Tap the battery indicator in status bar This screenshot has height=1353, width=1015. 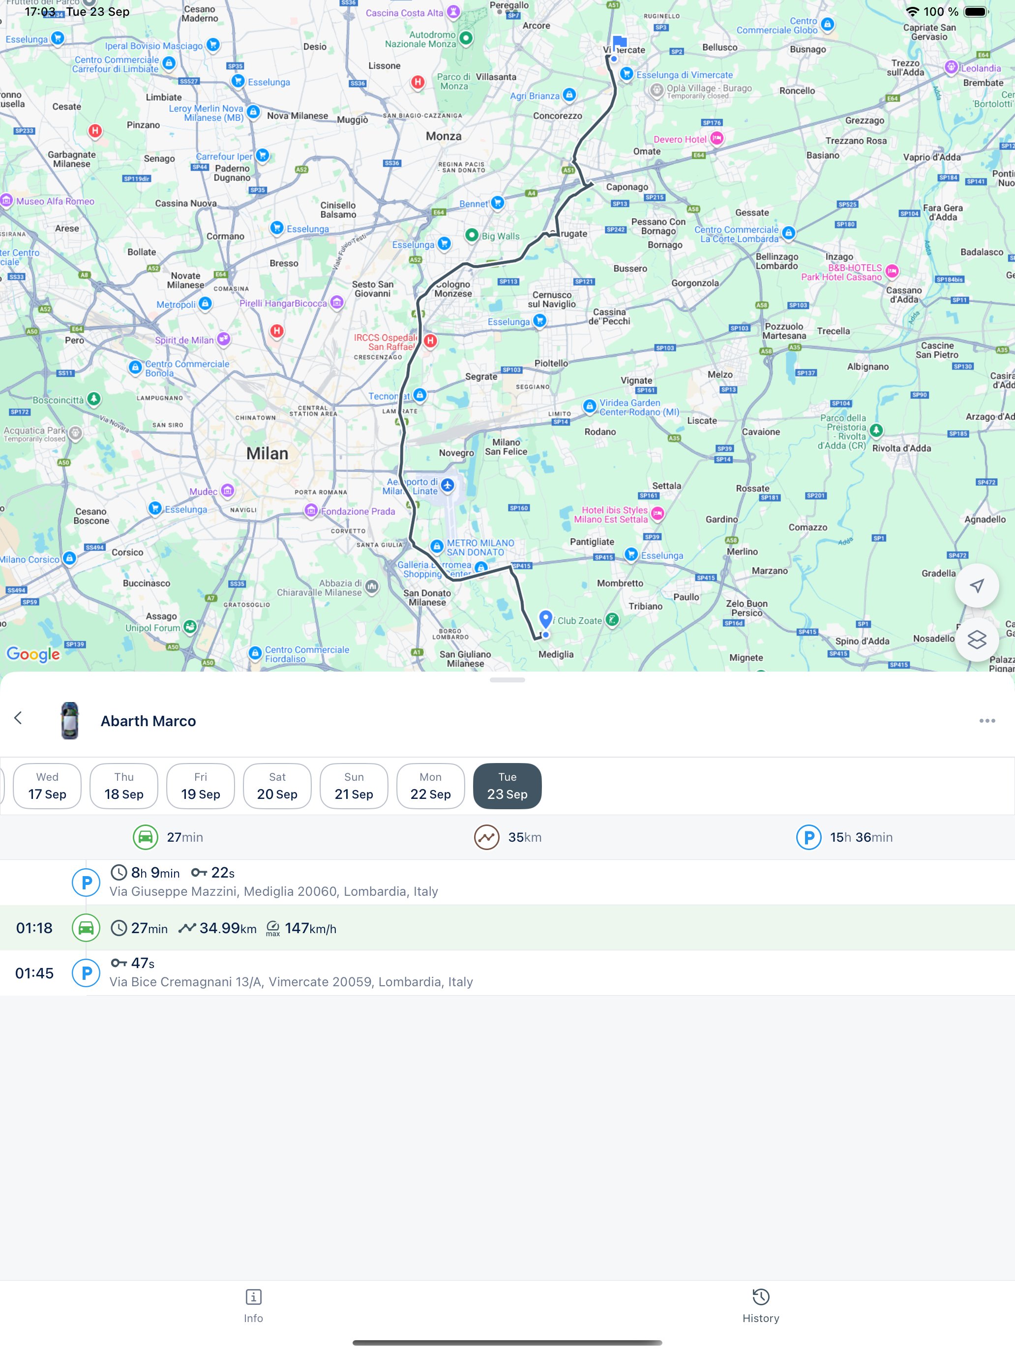point(976,12)
